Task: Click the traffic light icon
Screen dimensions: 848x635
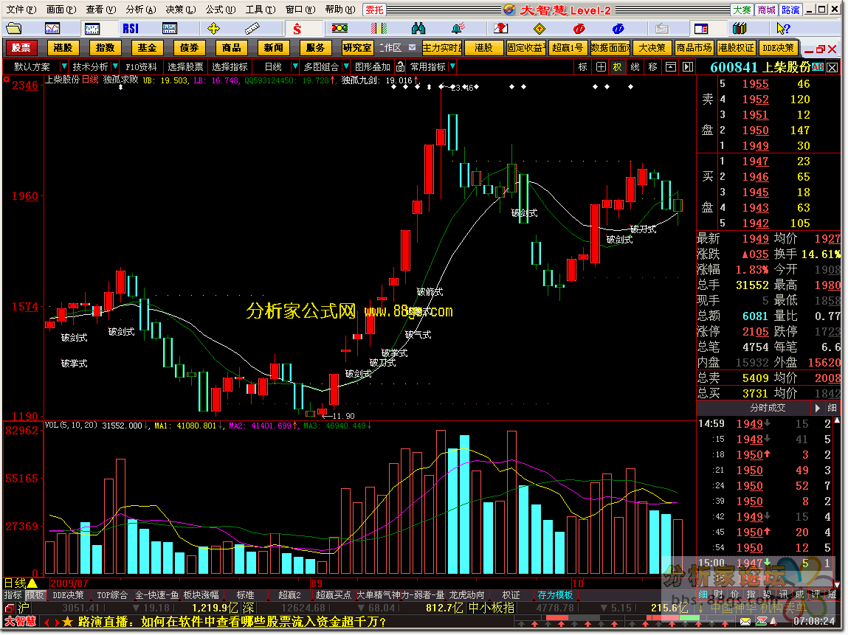Action: coord(339,29)
